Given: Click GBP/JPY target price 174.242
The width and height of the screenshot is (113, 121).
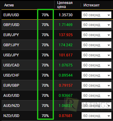Looking at the screenshot, I should [66, 45].
